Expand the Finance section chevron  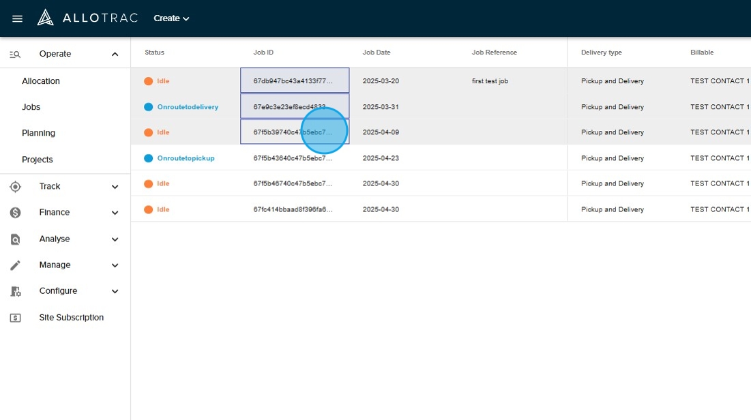115,213
